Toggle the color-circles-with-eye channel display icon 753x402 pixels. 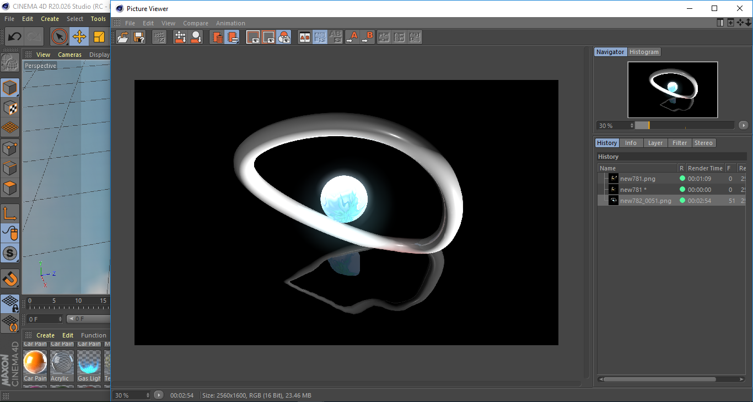pos(284,37)
